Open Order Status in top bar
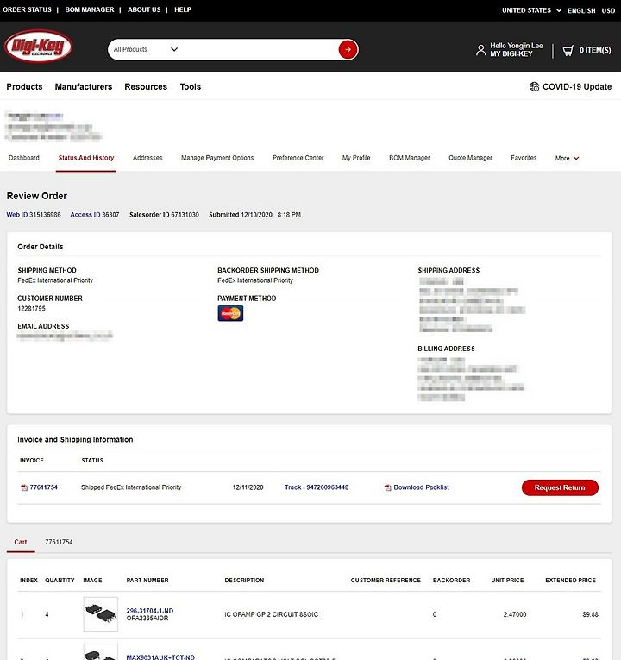 27,9
